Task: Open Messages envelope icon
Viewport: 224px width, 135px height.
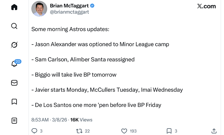Action: pos(14,83)
